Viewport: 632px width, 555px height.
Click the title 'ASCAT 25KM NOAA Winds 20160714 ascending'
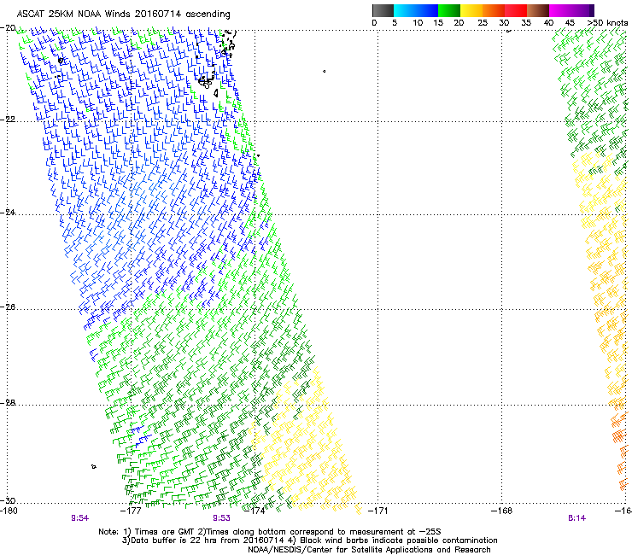click(x=123, y=15)
